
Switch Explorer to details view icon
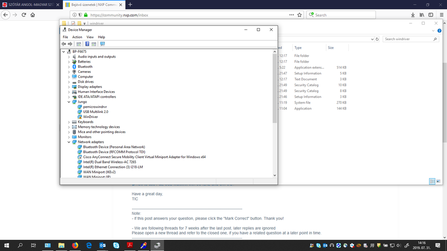point(432,181)
